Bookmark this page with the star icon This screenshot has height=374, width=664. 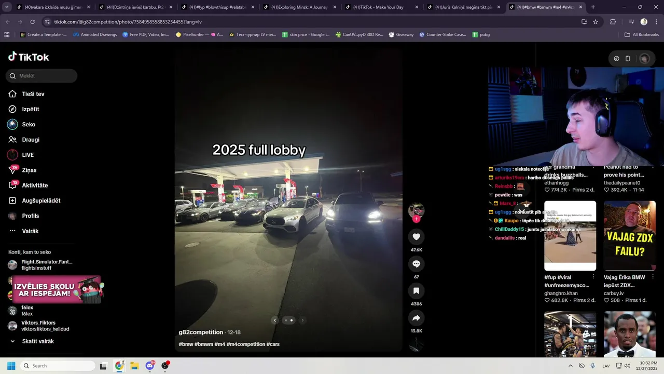596,22
